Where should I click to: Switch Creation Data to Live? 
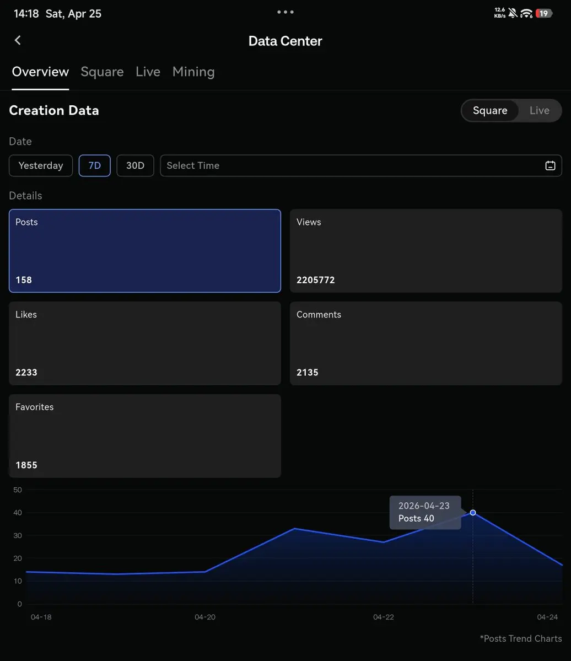538,110
